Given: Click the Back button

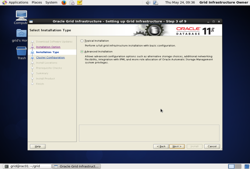Looking at the screenshot, I should tap(161, 147).
